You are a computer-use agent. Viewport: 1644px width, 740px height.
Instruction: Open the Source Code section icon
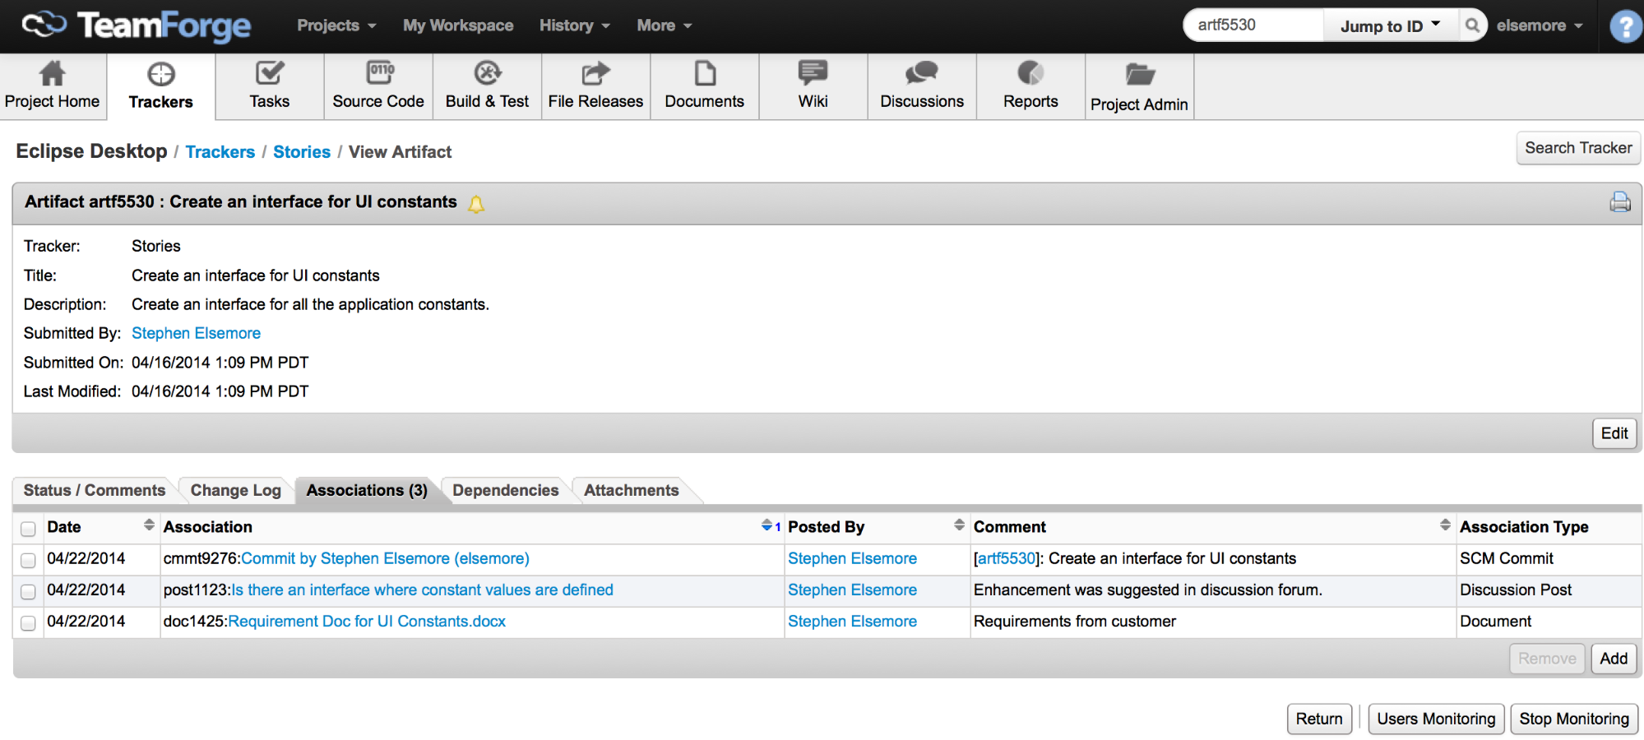[x=378, y=74]
